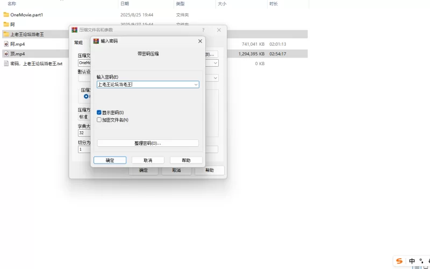Select the file 密码，上老王论坛当老王.txt

[x=37, y=63]
